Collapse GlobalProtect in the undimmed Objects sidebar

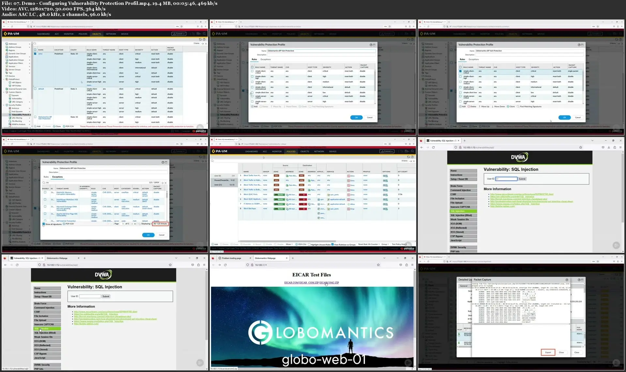[4, 79]
